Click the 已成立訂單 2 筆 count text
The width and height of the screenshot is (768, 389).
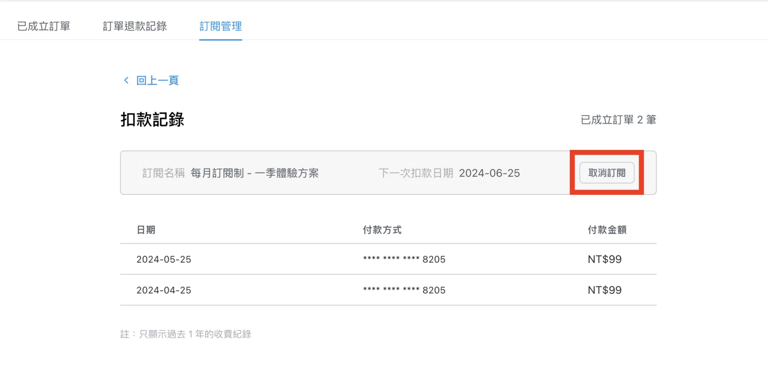[618, 120]
